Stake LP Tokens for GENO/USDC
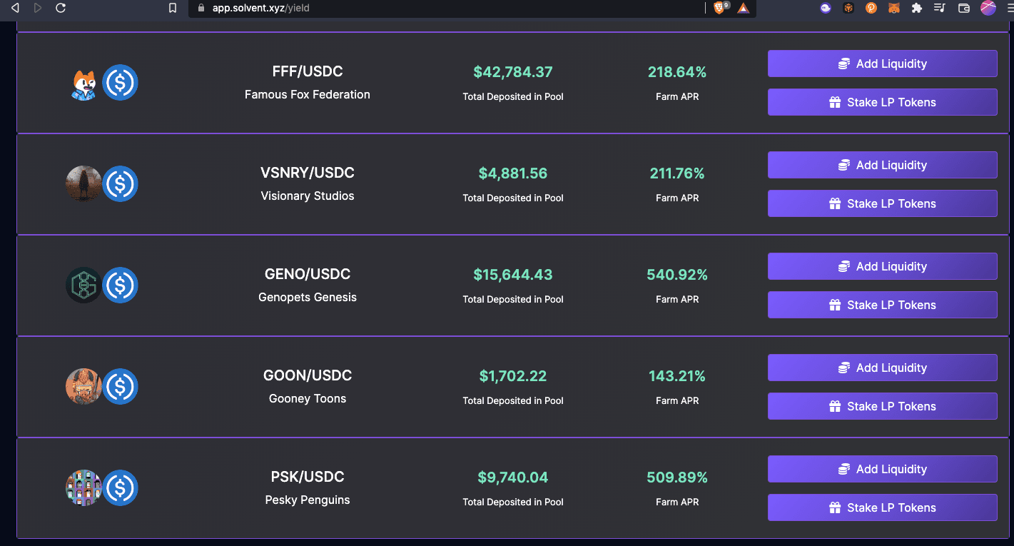 [882, 305]
